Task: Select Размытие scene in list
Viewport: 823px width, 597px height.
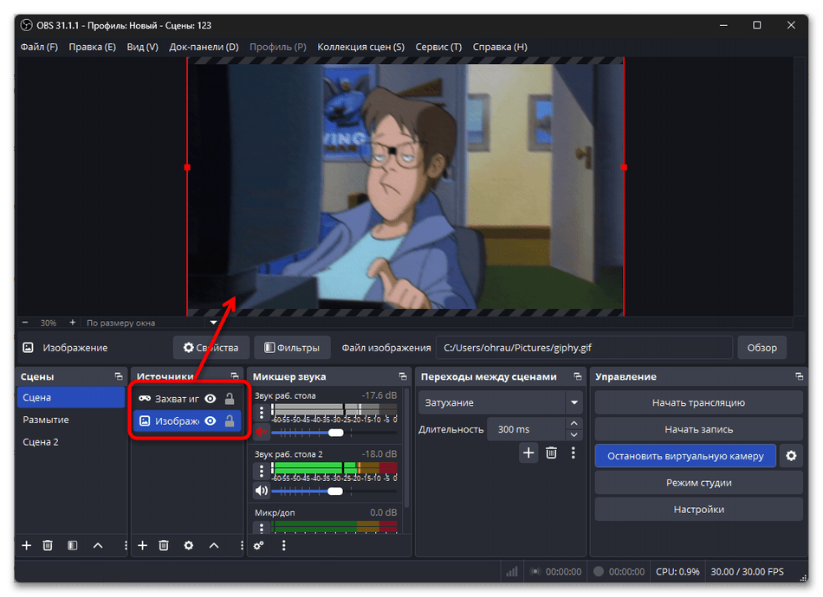Action: pyautogui.click(x=71, y=420)
